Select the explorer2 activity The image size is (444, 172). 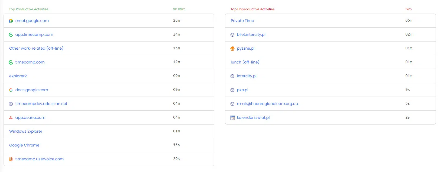click(18, 76)
